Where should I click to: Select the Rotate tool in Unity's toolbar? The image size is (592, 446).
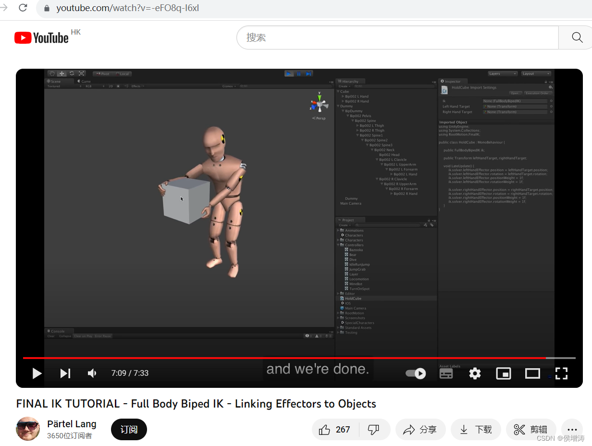tap(72, 74)
